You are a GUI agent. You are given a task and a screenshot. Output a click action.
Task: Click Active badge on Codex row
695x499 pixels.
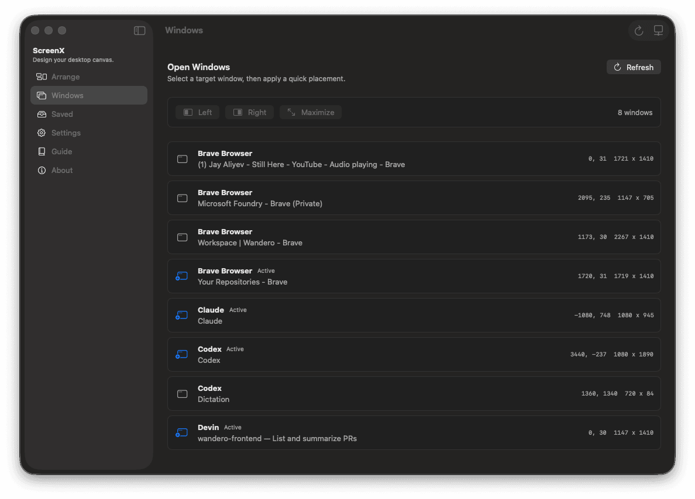pos(235,349)
